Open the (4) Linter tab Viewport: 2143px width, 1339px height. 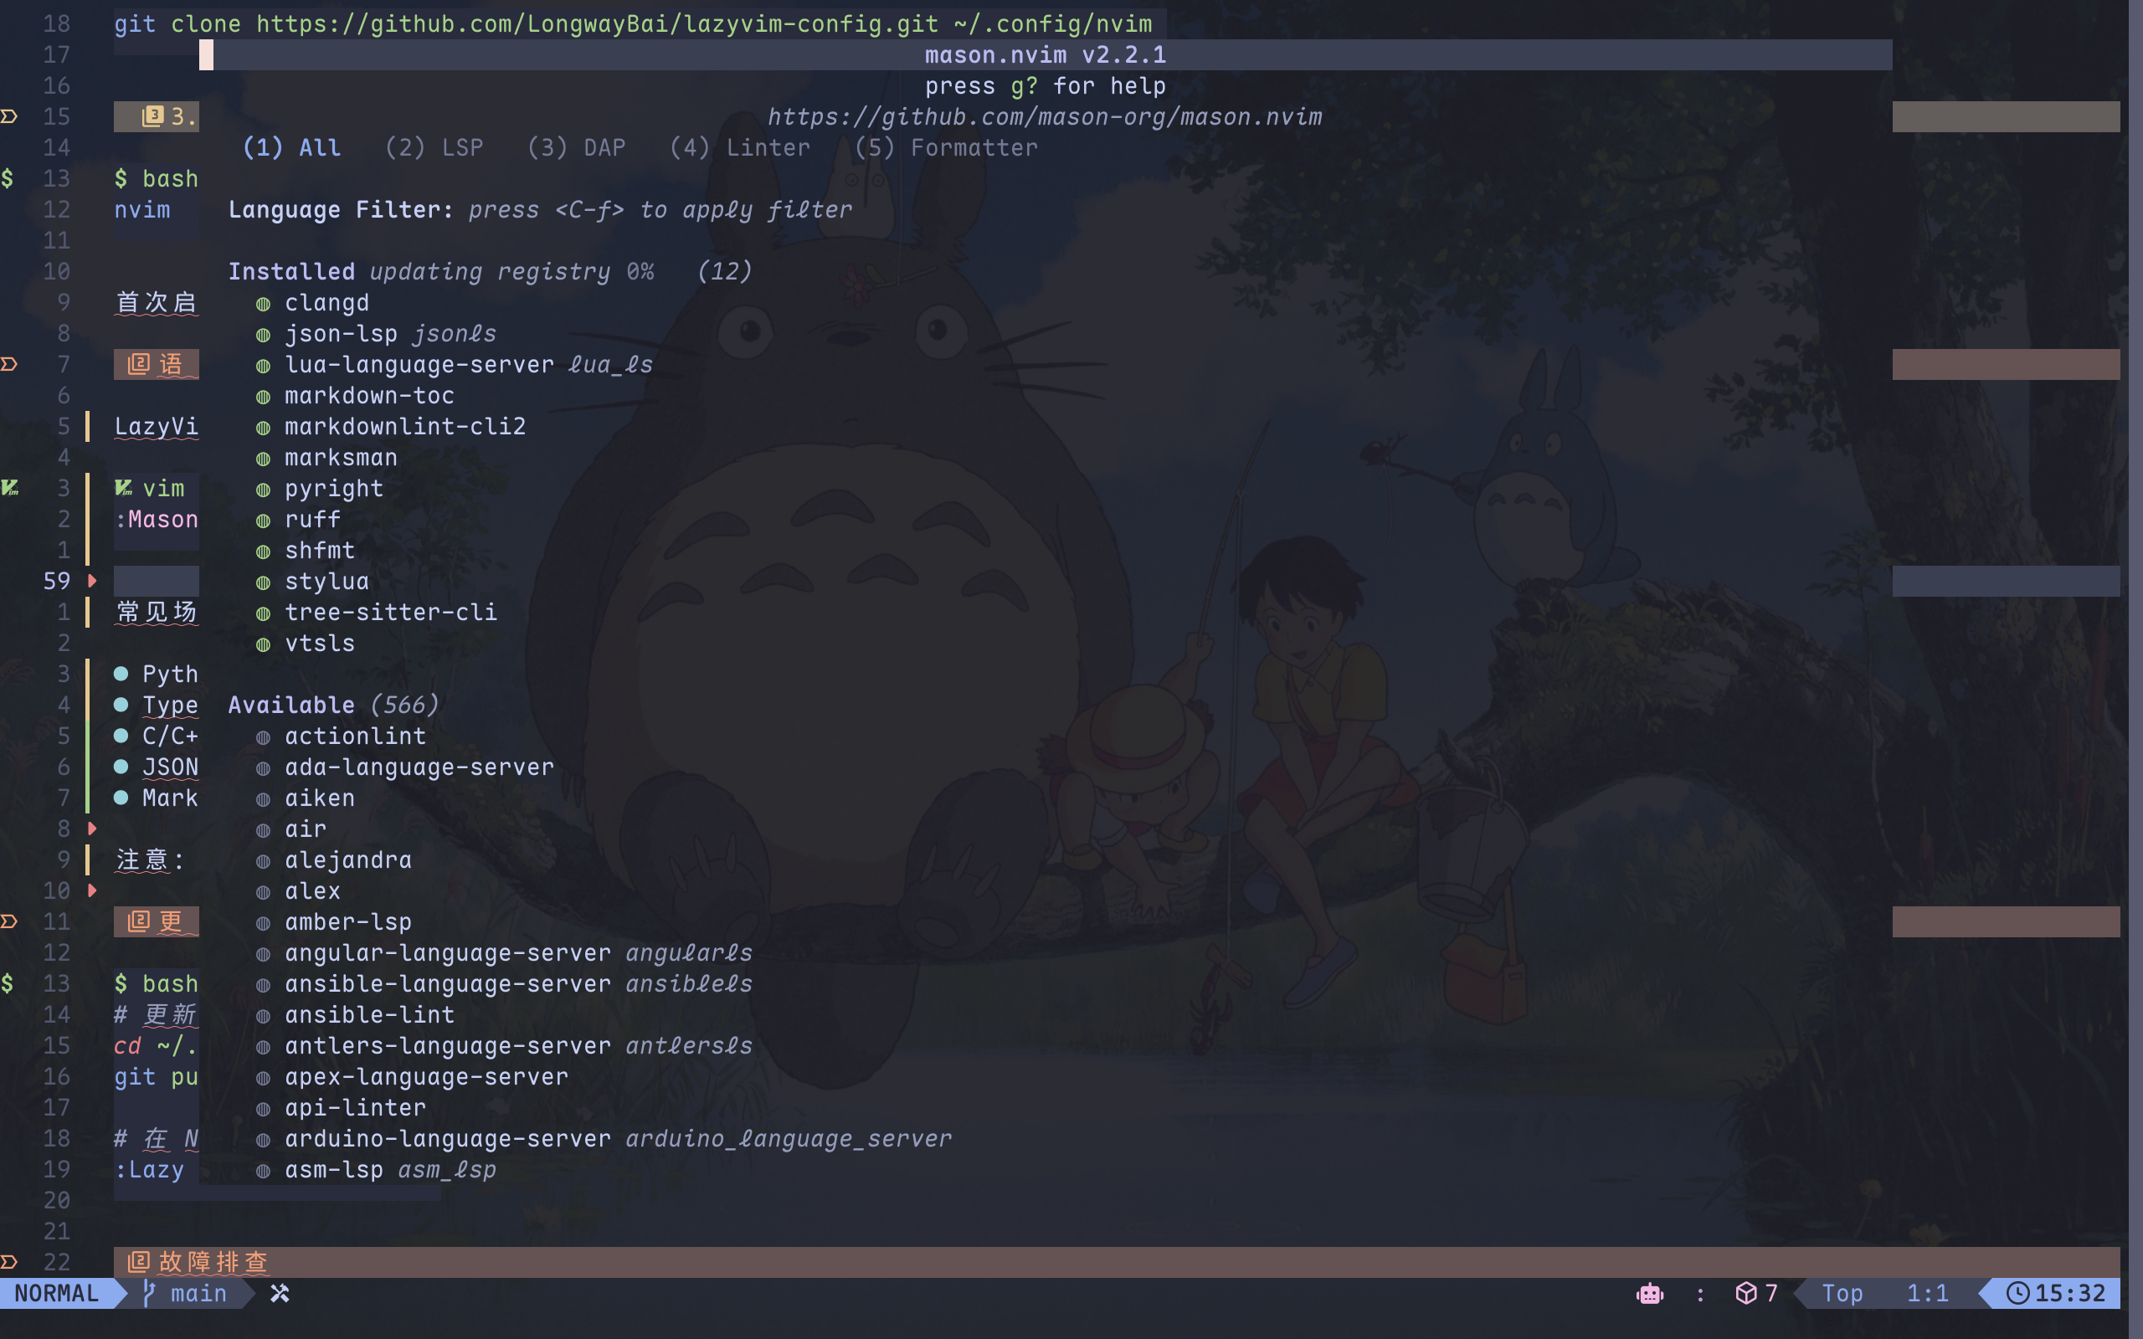point(739,148)
